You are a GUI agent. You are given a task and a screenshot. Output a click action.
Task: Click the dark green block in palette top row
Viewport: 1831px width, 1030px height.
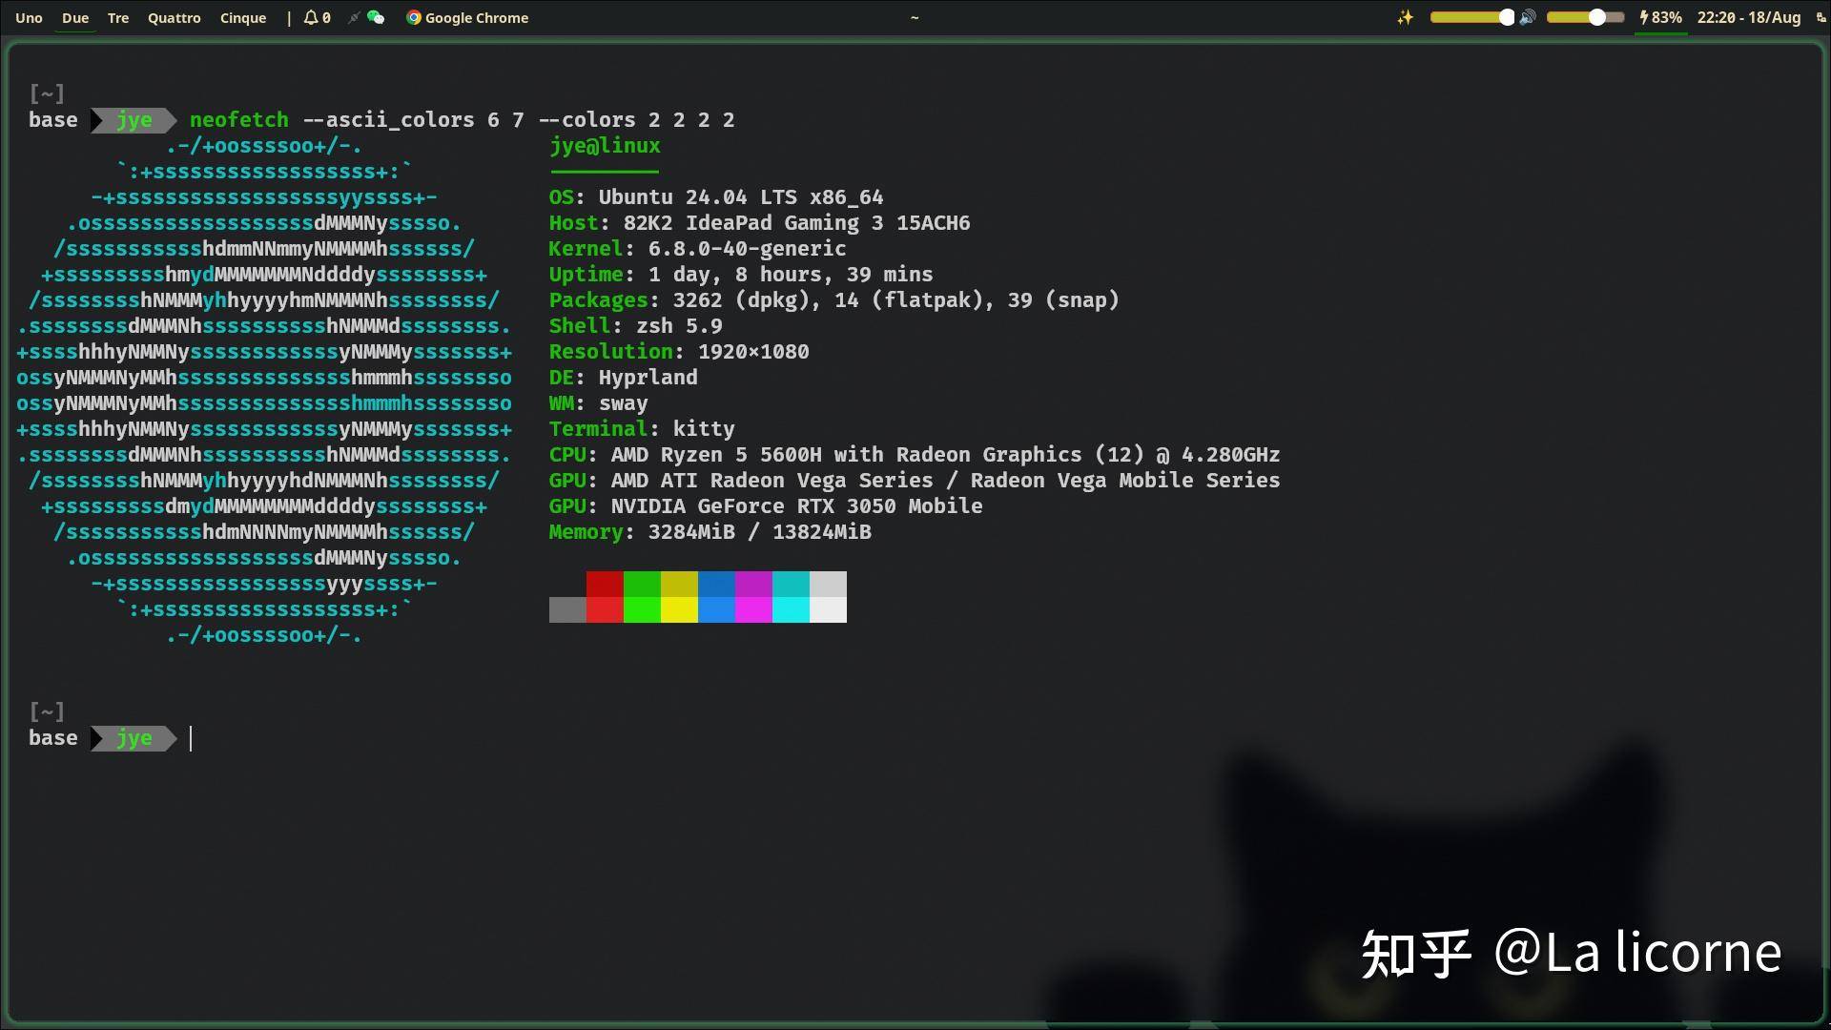pos(642,584)
